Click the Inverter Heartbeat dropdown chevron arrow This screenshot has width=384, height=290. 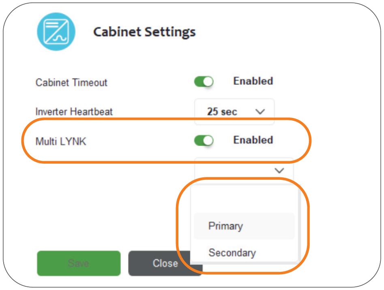(x=260, y=112)
